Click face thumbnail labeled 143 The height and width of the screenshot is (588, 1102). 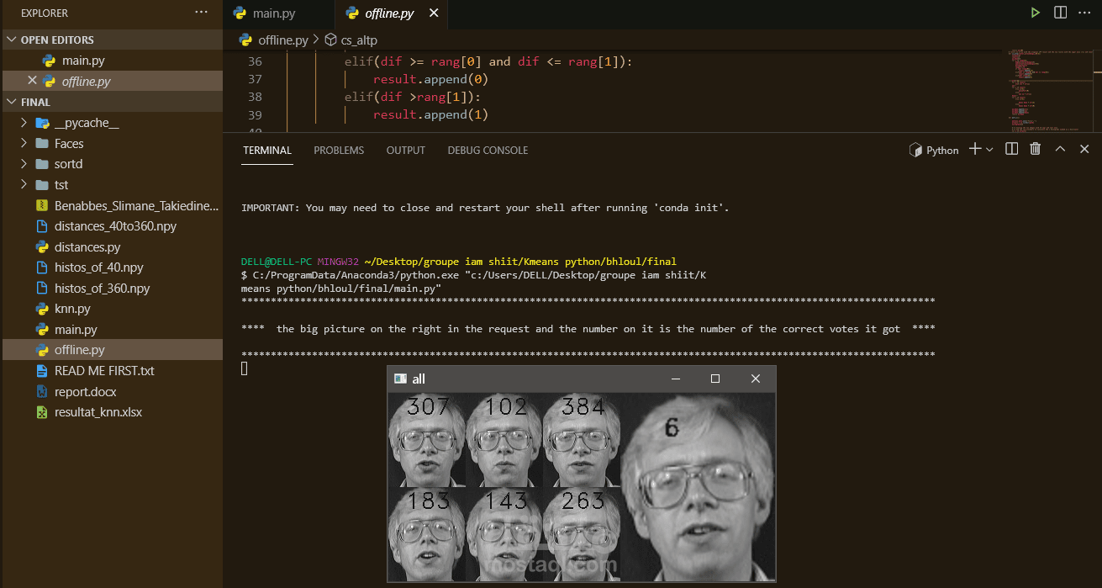504,535
